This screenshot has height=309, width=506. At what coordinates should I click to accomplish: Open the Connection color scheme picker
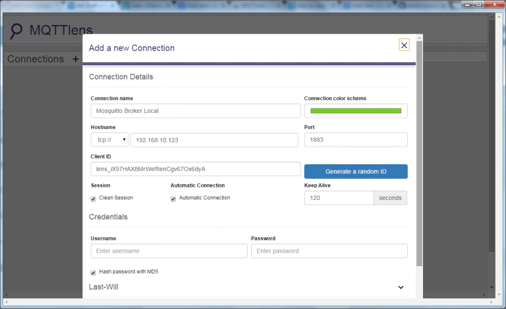356,110
